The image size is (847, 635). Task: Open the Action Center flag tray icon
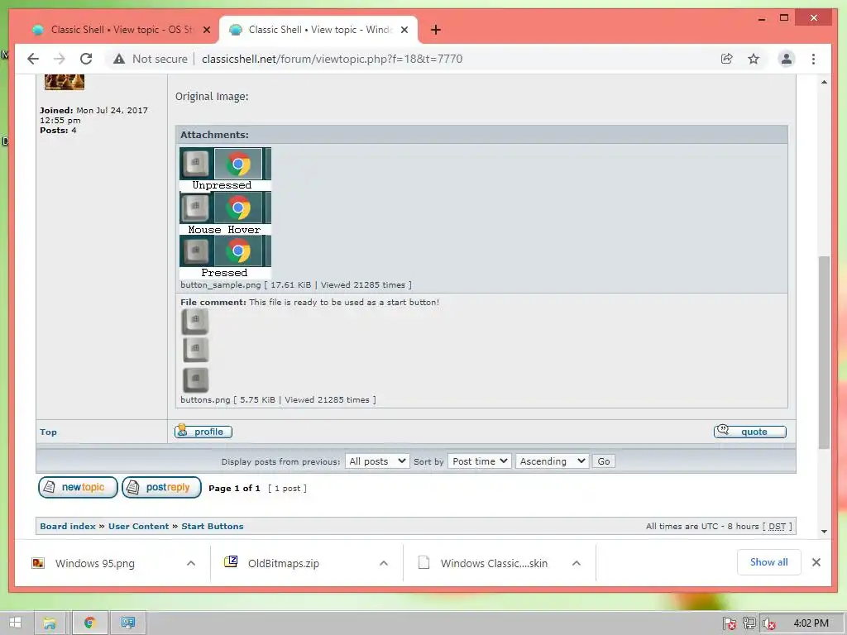pyautogui.click(x=729, y=623)
